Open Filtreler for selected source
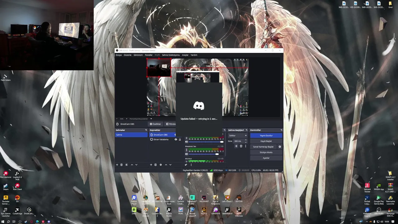The image size is (398, 224). click(x=170, y=124)
